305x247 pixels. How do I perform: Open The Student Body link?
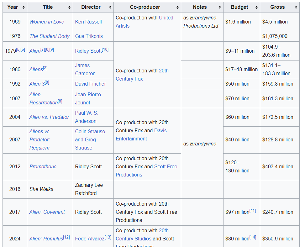click(x=50, y=36)
